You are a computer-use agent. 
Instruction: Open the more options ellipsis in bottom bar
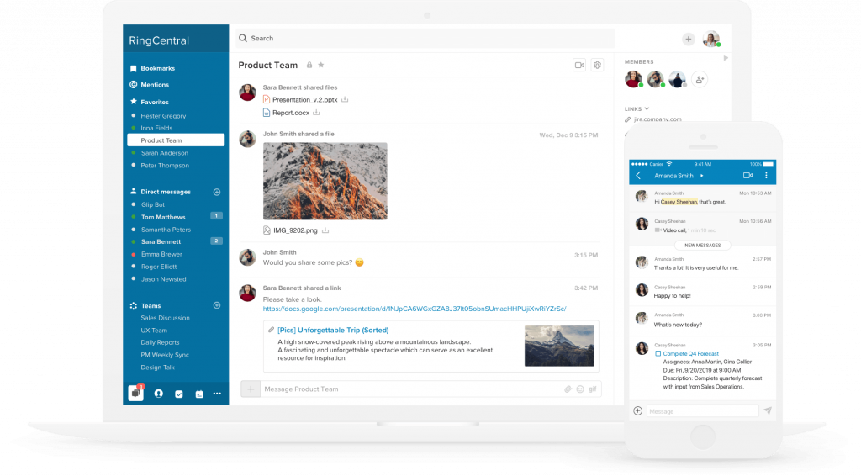218,394
